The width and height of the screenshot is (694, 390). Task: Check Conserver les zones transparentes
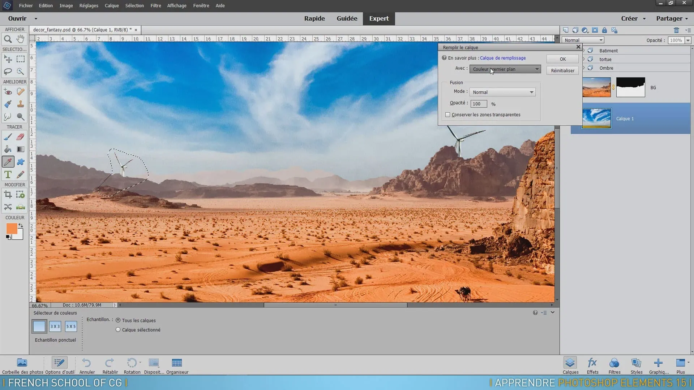(x=448, y=115)
